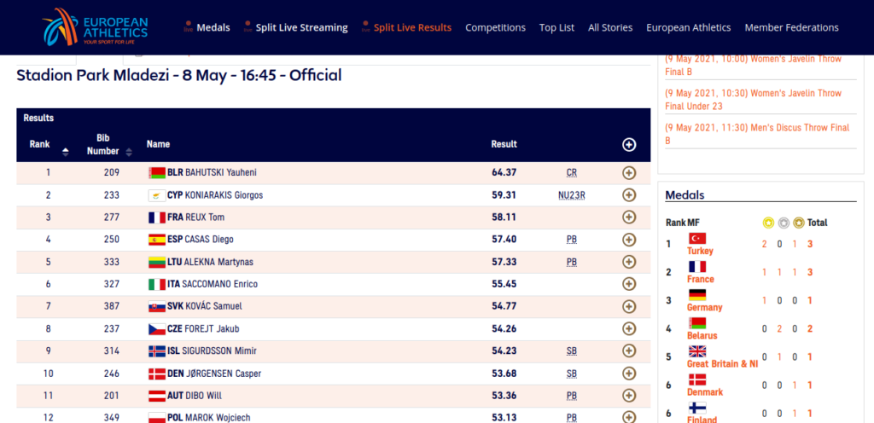Viewport: 874px width, 423px height.
Task: Open Denmark link in Medals table
Action: click(705, 391)
